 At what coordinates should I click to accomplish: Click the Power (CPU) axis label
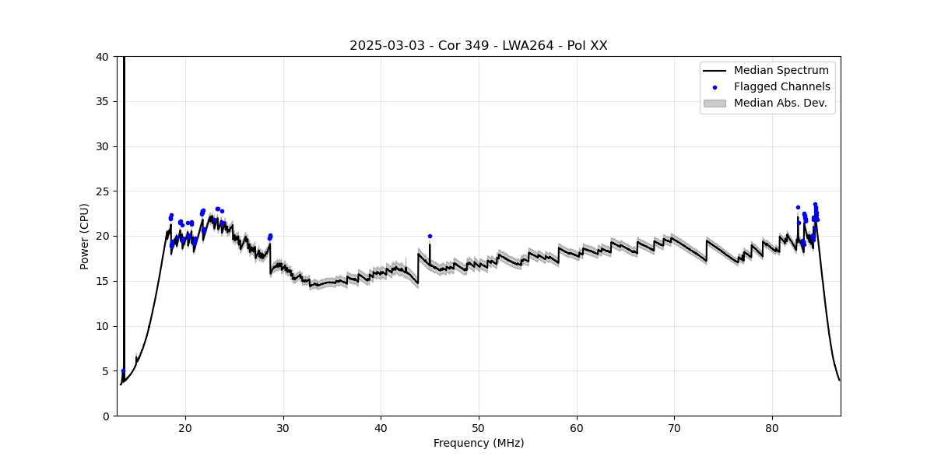tap(85, 236)
